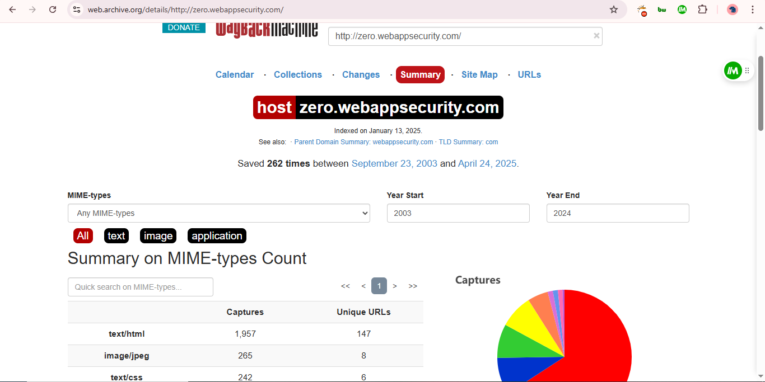Click the host zero.webappsecurity.com badge

pos(378,107)
